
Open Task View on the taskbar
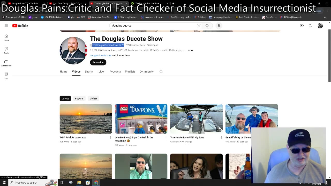[x=62, y=183]
